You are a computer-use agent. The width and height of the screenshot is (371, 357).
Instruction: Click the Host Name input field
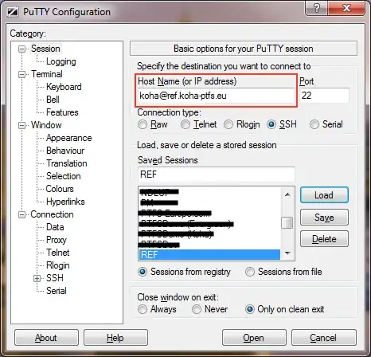216,96
